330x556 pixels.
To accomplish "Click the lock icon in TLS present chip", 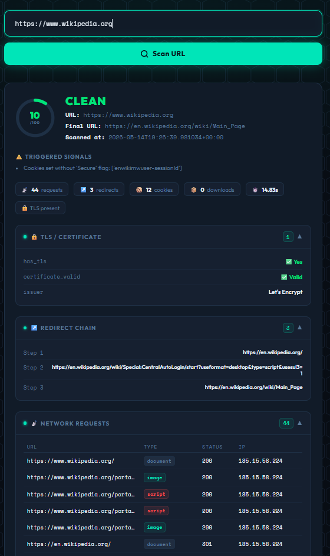I will point(25,208).
